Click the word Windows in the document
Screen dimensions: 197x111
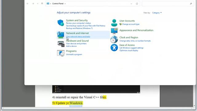[x=76, y=103]
